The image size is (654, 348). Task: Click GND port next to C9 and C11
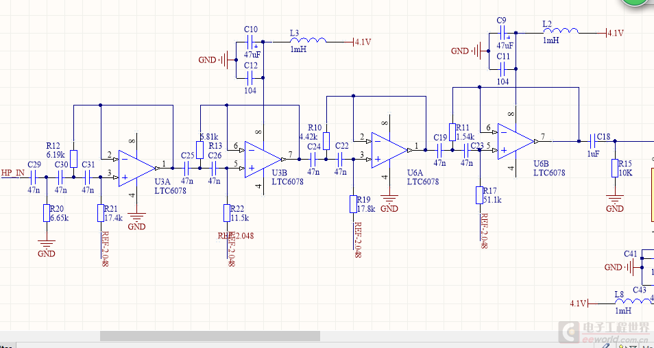[465, 51]
